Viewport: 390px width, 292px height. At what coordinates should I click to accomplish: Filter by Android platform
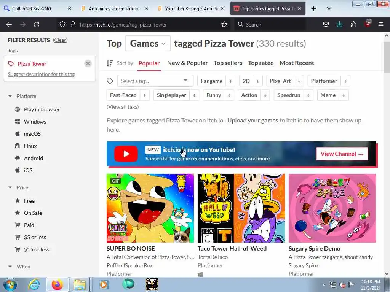pyautogui.click(x=29, y=158)
